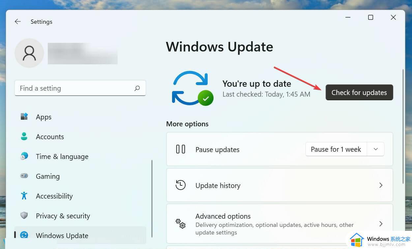
Task: Open the Update history row
Action: pos(280,185)
